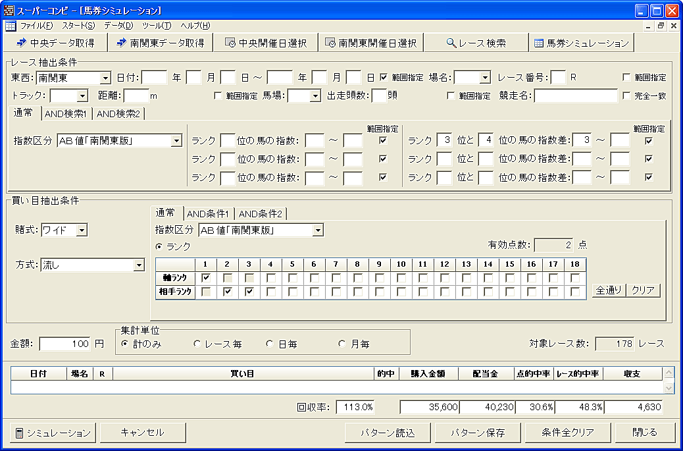Screen dimensions: 683x451
Task: Click the クリア button
Action: tap(644, 290)
